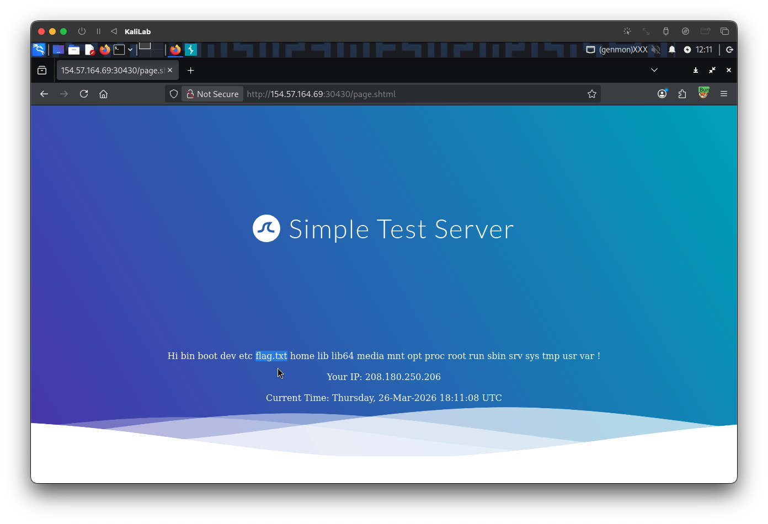
Task: Open the Extensions puzzle-piece menu
Action: 682,94
